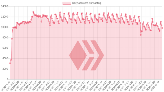The image size is (164, 92).
Task: Click the 0 y-axis label
Action: (7, 79)
